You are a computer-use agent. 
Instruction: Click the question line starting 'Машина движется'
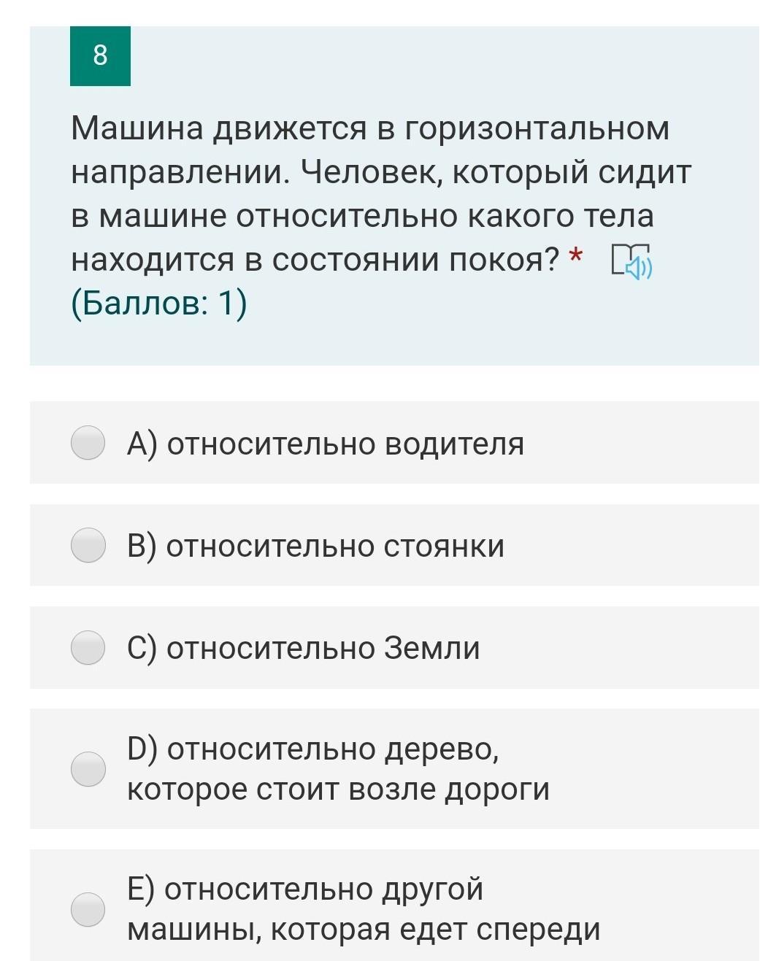click(370, 128)
